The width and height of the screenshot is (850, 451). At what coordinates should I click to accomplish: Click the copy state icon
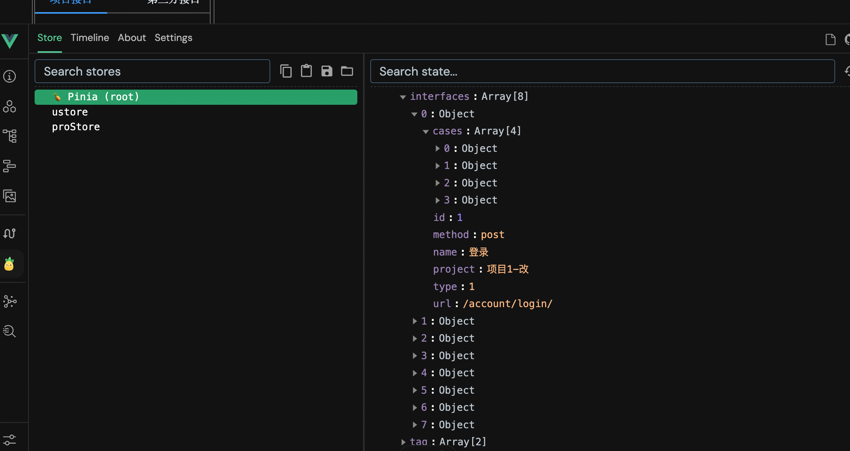click(286, 71)
